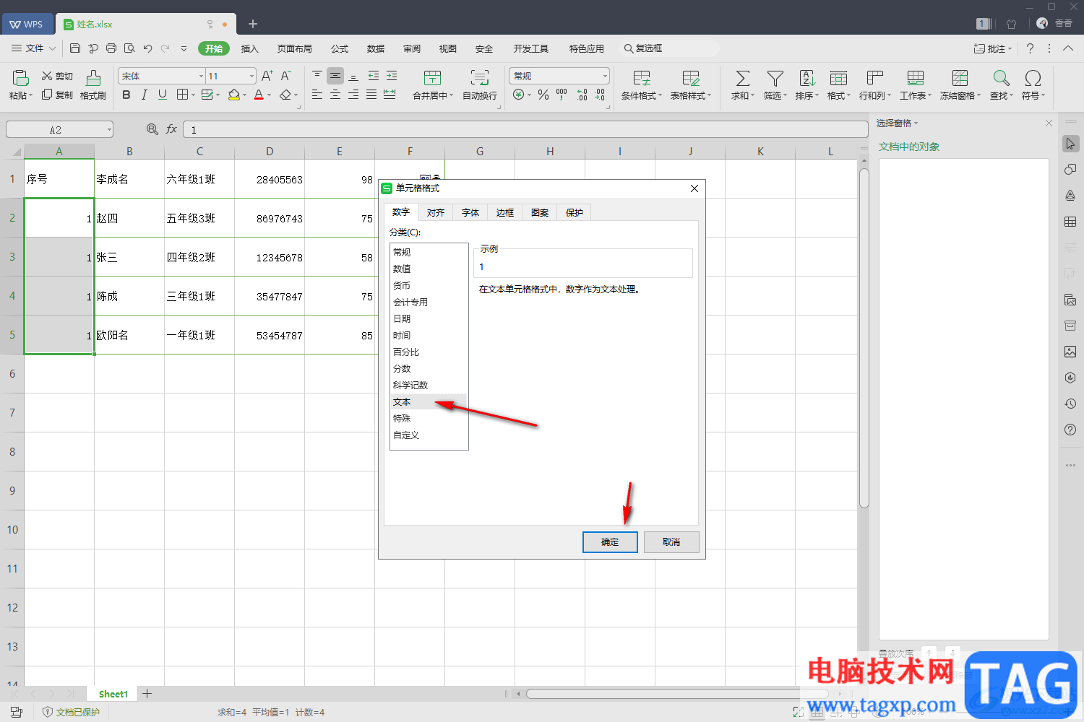Expand the 文件 menu dropdown
The width and height of the screenshot is (1084, 722).
(52, 48)
